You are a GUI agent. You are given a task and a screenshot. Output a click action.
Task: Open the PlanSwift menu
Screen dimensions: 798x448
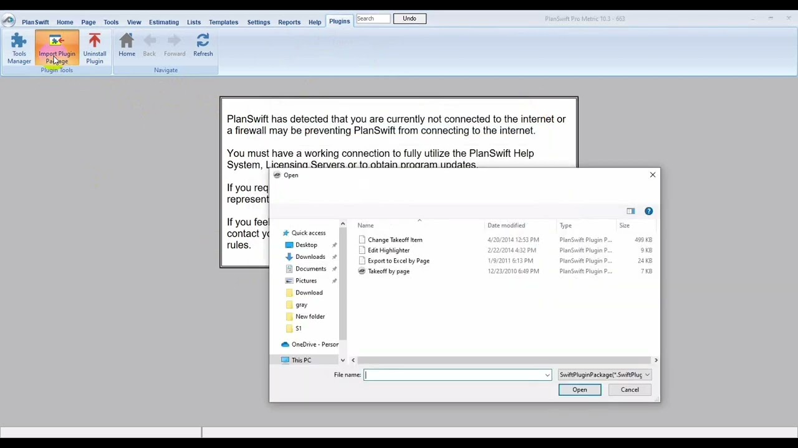coord(35,22)
